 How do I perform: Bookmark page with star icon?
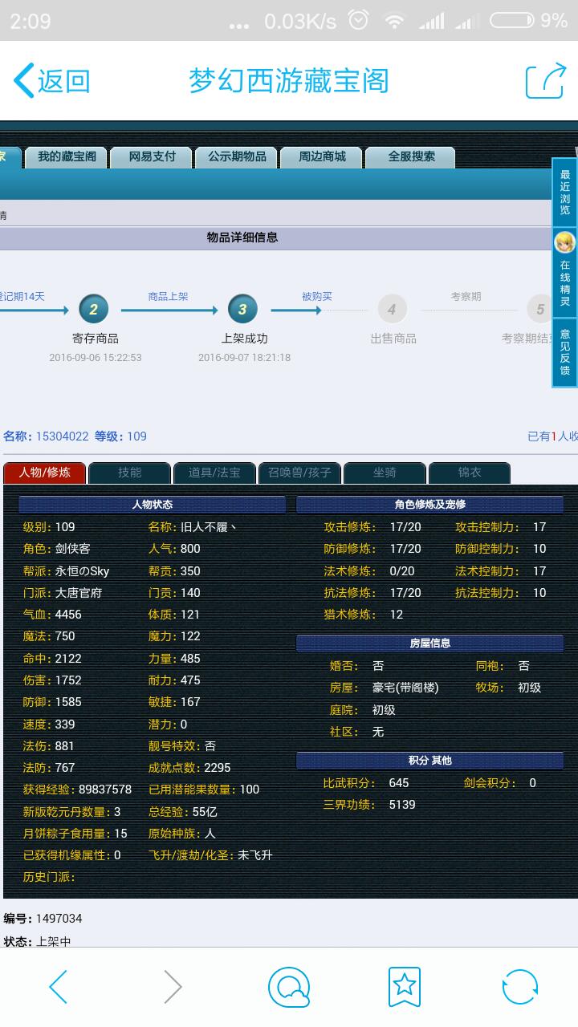[405, 987]
